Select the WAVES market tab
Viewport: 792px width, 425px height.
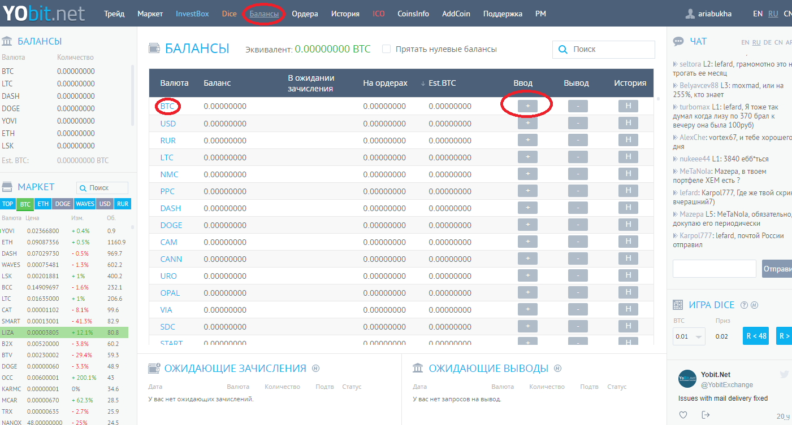[85, 204]
